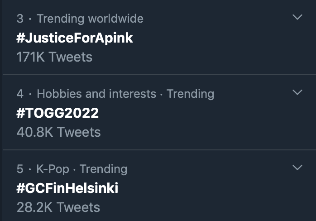Select the #GCFinHelsinki hashtag
The height and width of the screenshot is (221, 316).
tap(67, 188)
